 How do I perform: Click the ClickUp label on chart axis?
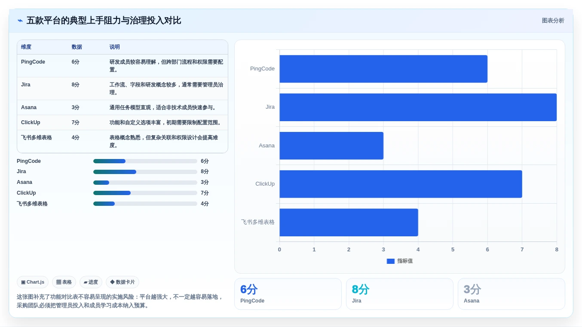(265, 184)
